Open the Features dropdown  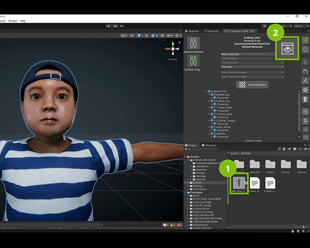[252, 67]
